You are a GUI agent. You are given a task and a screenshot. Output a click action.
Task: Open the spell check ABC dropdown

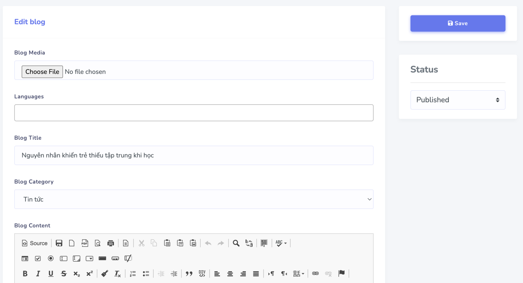281,243
